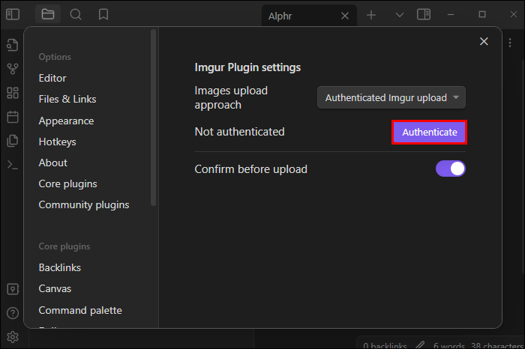
Task: Close the settings dialog
Action: pyautogui.click(x=484, y=42)
